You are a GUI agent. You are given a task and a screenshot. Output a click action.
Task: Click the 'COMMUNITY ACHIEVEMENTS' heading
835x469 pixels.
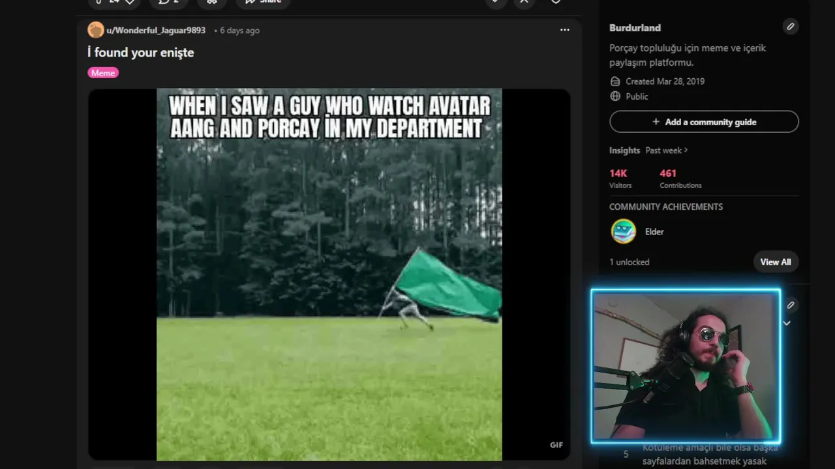(666, 207)
